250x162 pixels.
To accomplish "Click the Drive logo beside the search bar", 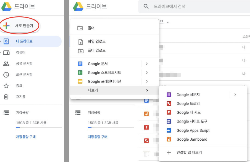I will [78, 7].
